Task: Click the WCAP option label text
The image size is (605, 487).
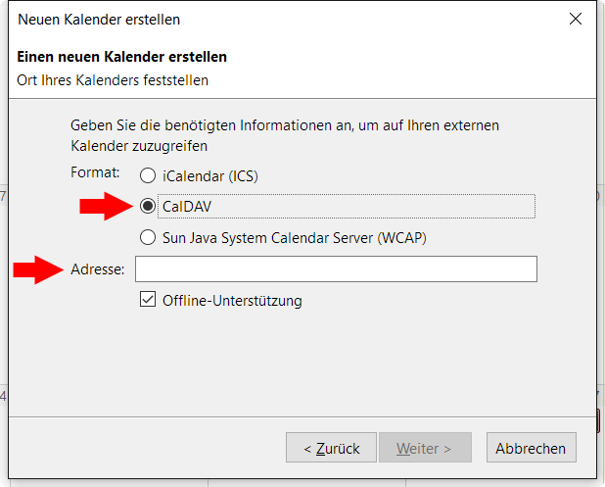Action: point(295,238)
